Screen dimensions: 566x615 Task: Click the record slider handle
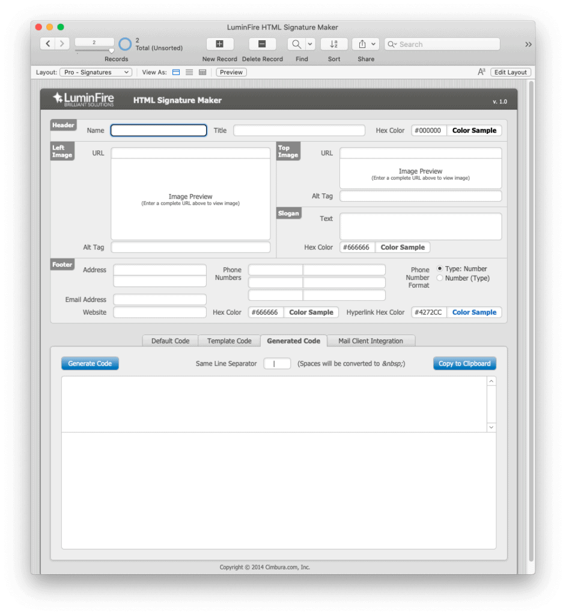point(112,50)
